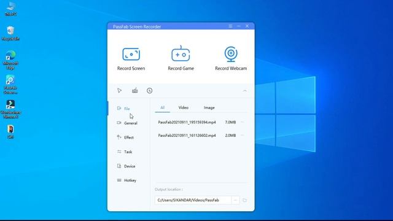
Task: Open the keyboard toolbar icon
Action: tap(135, 90)
